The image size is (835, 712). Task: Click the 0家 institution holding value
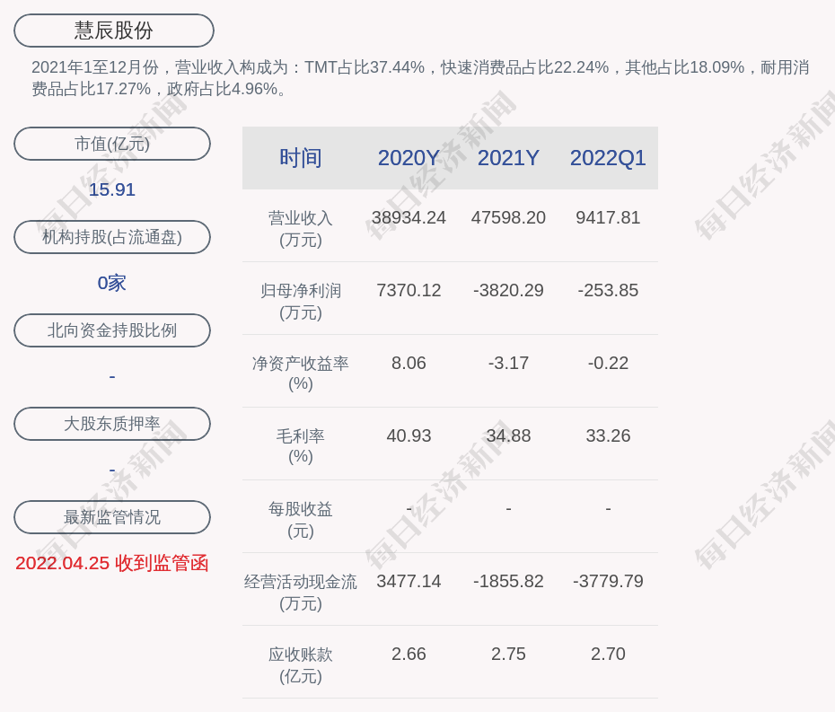[112, 283]
